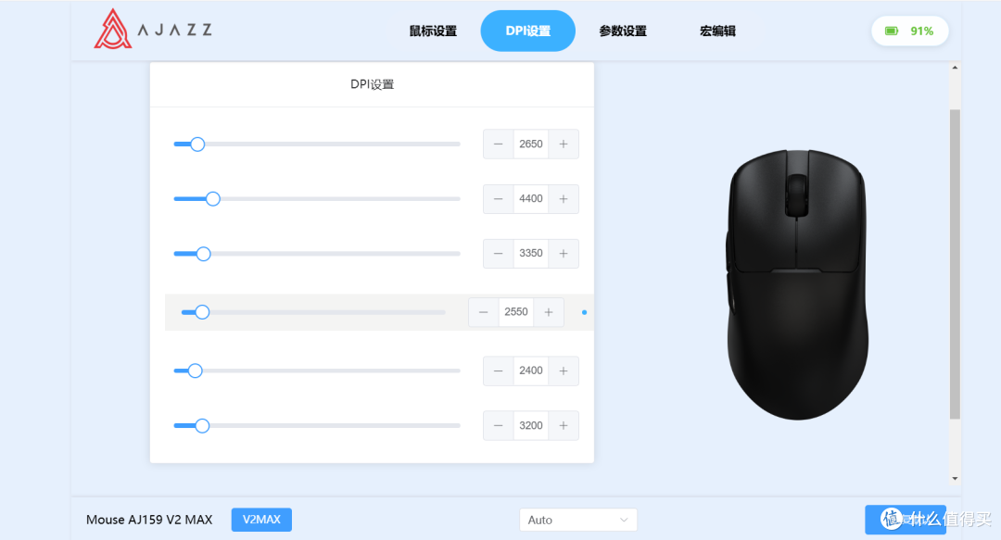Click the black mouse image
Viewport: 1001px width, 540px height.
coord(797,284)
